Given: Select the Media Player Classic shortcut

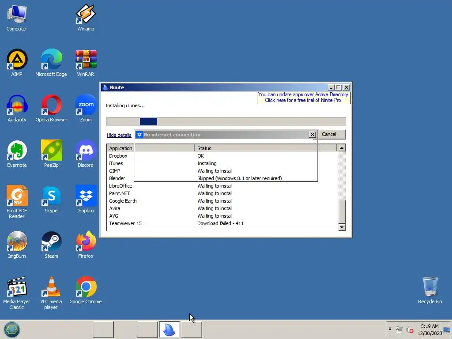Looking at the screenshot, I should 17,293.
